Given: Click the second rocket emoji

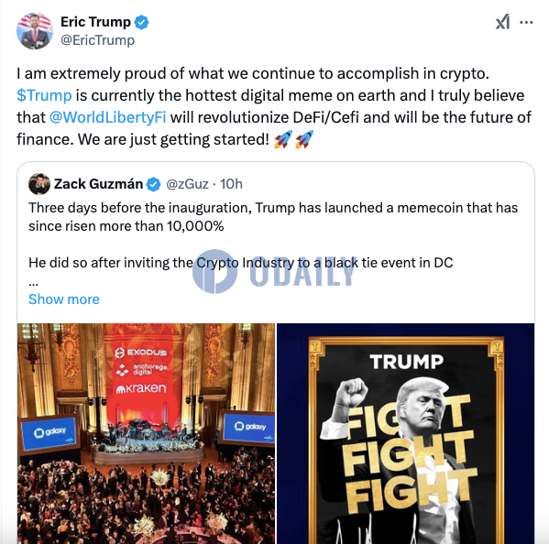Looking at the screenshot, I should [x=304, y=139].
